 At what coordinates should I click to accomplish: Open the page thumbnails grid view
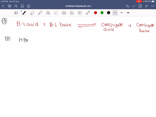pyautogui.click(x=9, y=6)
